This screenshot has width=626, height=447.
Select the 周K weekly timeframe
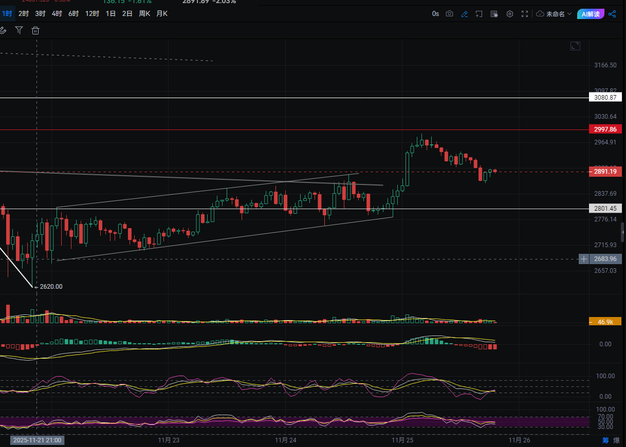(144, 14)
